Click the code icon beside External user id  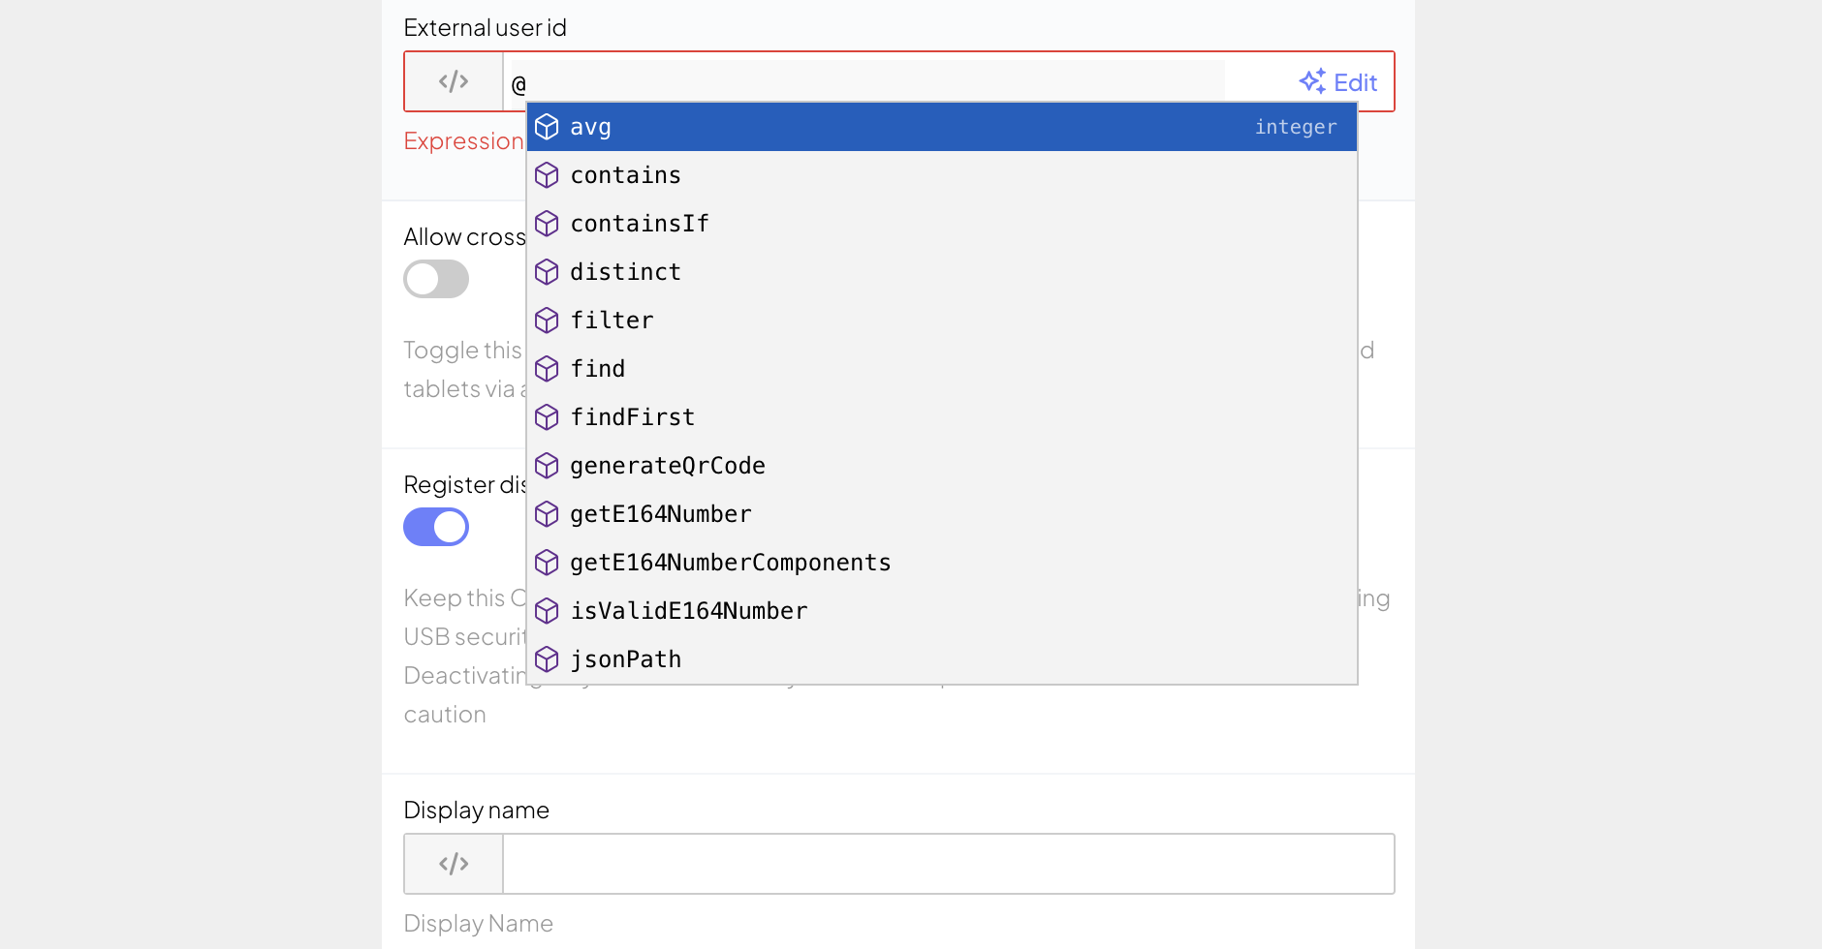[454, 81]
